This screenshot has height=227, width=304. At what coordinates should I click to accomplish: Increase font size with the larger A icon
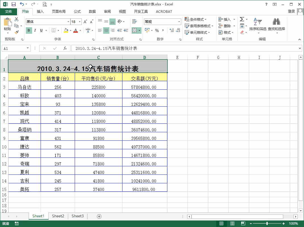click(85, 22)
